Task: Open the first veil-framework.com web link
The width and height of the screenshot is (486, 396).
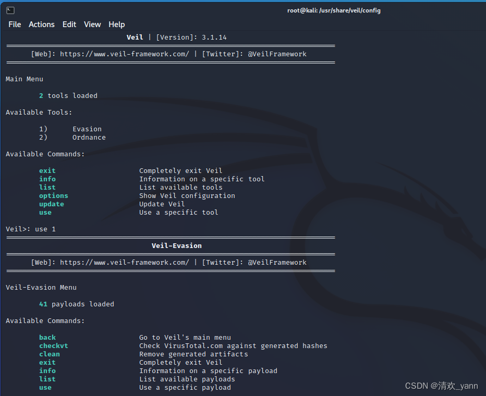Action: click(124, 54)
